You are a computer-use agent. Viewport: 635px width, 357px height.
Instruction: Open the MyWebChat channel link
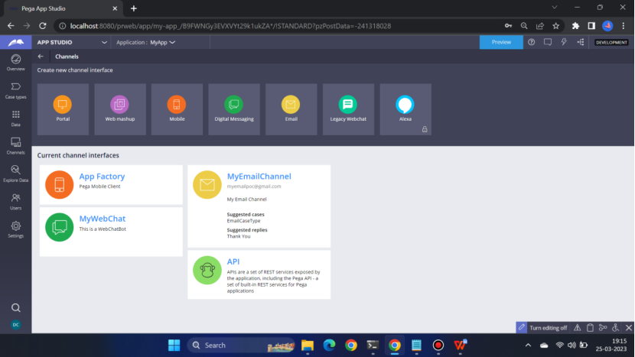(x=102, y=219)
